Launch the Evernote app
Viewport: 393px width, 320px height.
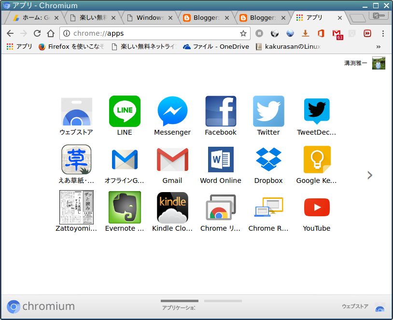[x=125, y=207]
